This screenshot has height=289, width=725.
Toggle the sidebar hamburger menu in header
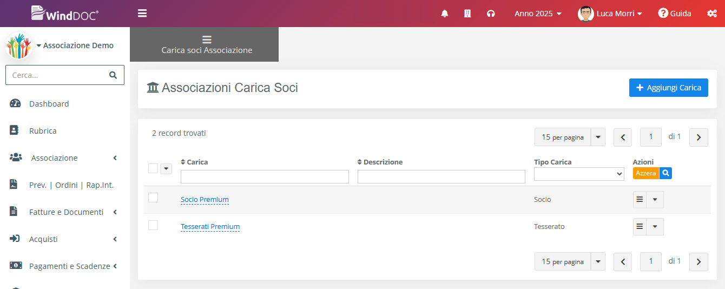(142, 13)
